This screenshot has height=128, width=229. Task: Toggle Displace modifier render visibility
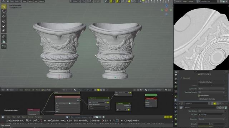[x=218, y=103]
